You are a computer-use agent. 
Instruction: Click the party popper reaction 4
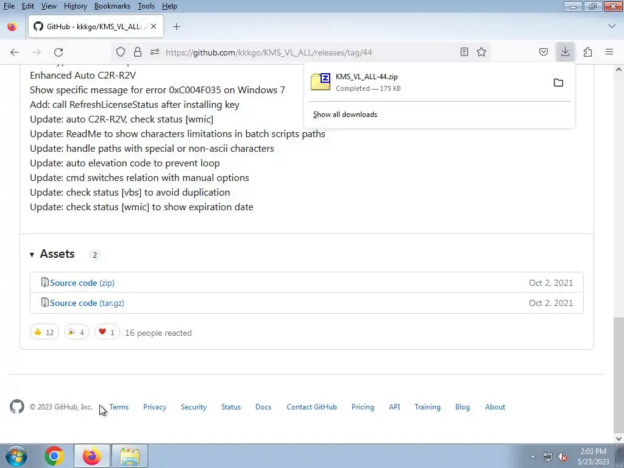pyautogui.click(x=76, y=332)
